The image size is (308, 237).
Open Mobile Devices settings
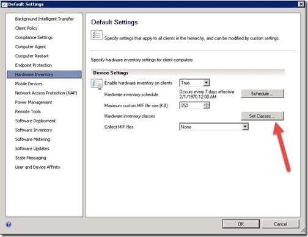click(x=29, y=83)
